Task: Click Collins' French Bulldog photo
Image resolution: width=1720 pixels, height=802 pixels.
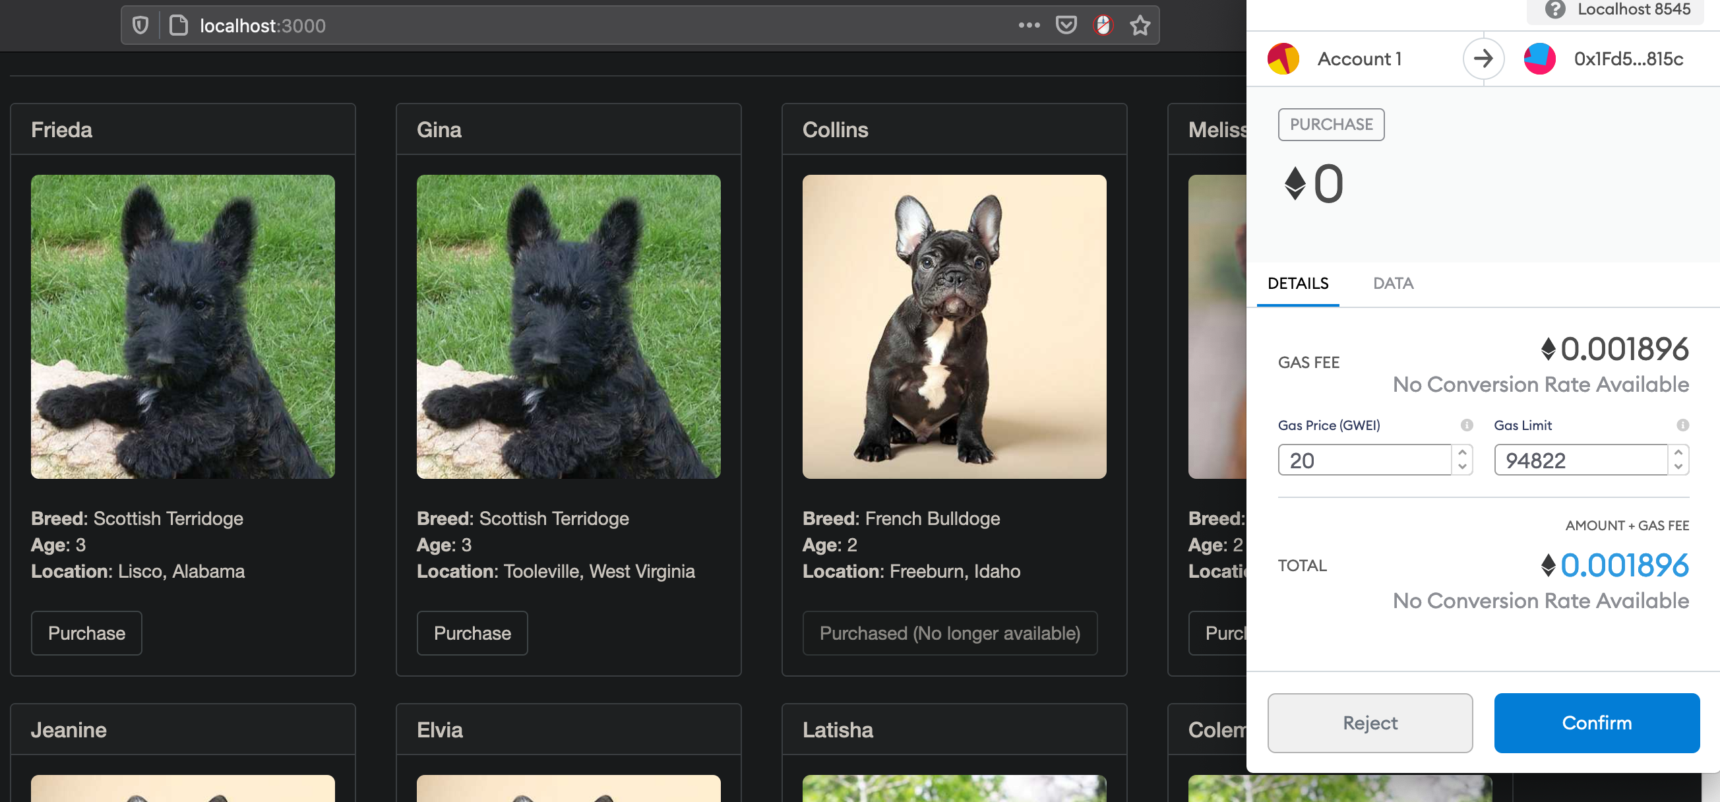Action: coord(954,326)
